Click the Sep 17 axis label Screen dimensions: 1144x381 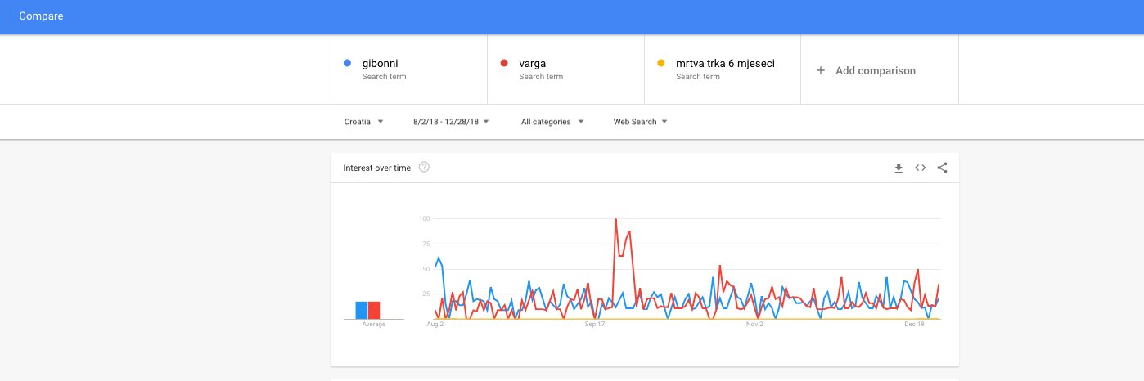tap(595, 325)
